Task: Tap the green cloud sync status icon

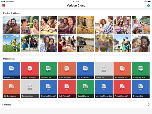Action: pyautogui.click(x=148, y=6)
